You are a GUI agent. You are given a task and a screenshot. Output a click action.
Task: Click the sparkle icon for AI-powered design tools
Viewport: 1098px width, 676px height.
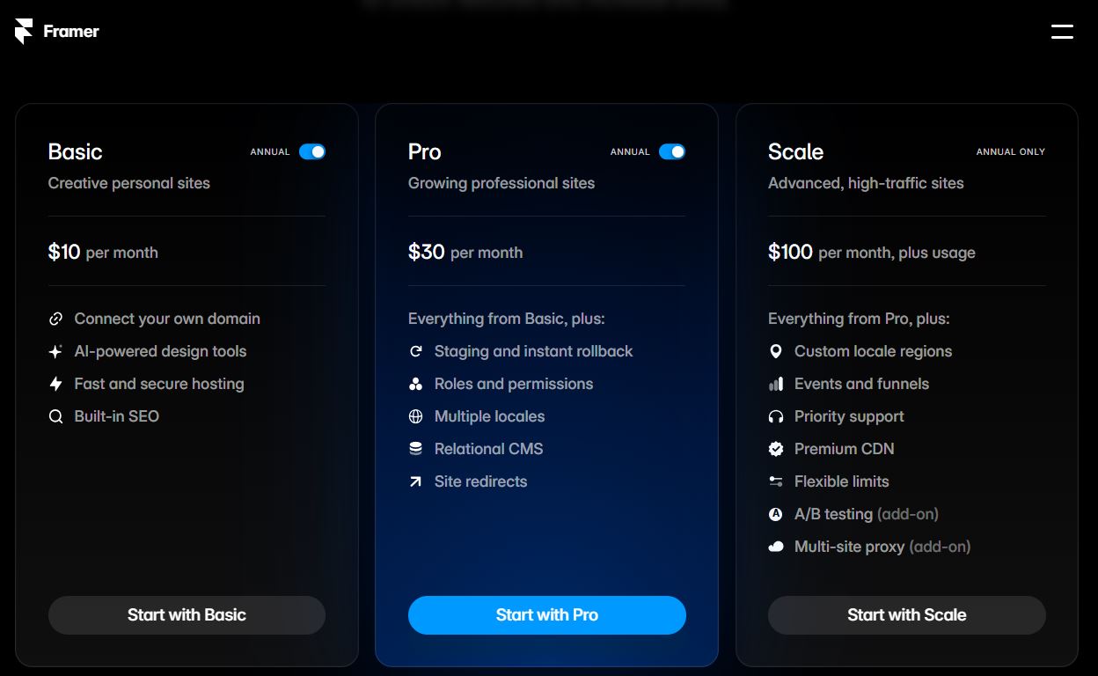tap(56, 351)
